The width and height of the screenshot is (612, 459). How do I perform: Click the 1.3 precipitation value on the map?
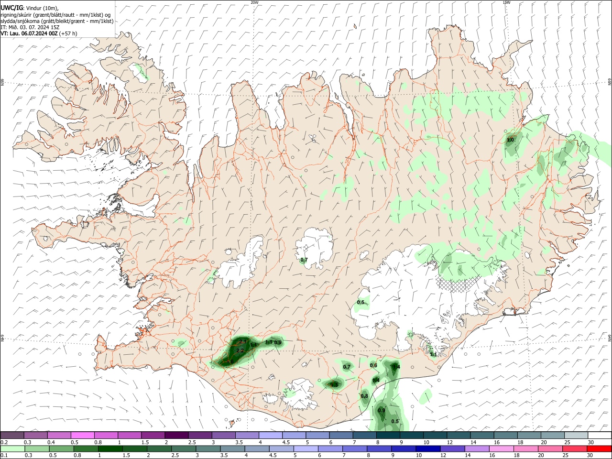334,384
